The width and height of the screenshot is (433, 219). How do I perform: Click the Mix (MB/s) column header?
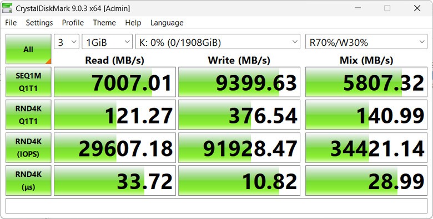tap(366, 60)
